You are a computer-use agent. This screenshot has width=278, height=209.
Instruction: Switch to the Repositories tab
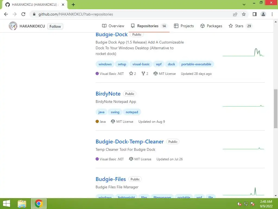click(149, 26)
